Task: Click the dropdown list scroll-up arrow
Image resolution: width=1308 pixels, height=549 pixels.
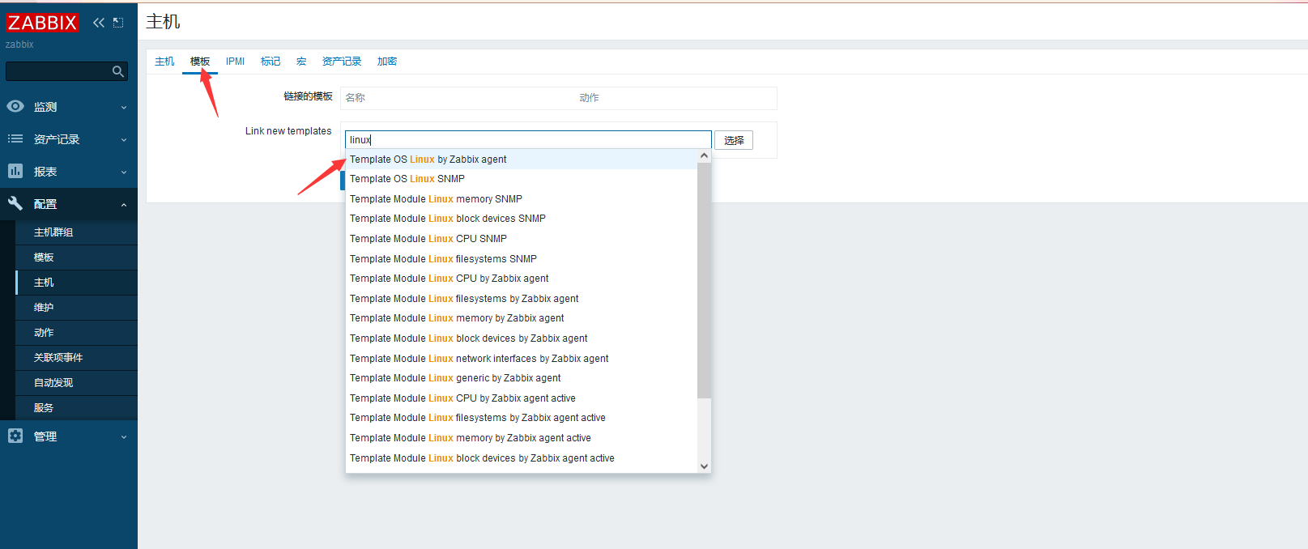Action: [x=704, y=155]
